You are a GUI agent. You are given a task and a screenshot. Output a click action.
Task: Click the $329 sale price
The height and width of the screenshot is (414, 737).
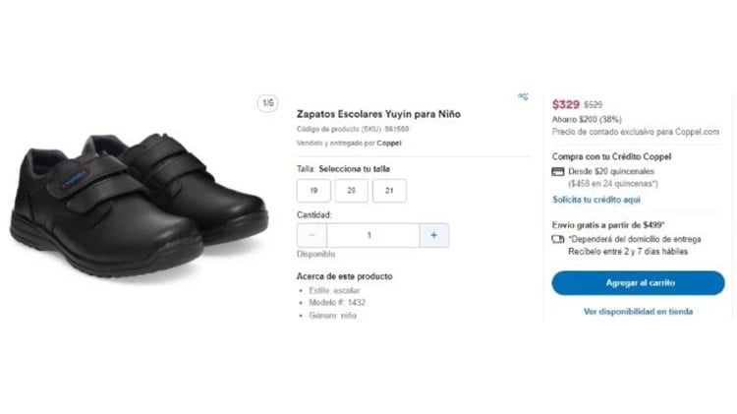pyautogui.click(x=565, y=103)
